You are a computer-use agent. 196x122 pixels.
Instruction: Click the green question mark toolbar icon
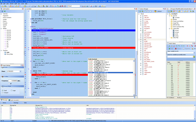pos(58,6)
